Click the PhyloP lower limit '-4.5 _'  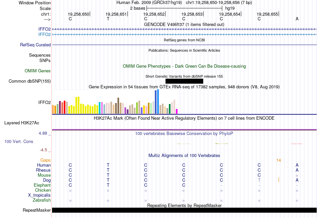tap(45, 150)
